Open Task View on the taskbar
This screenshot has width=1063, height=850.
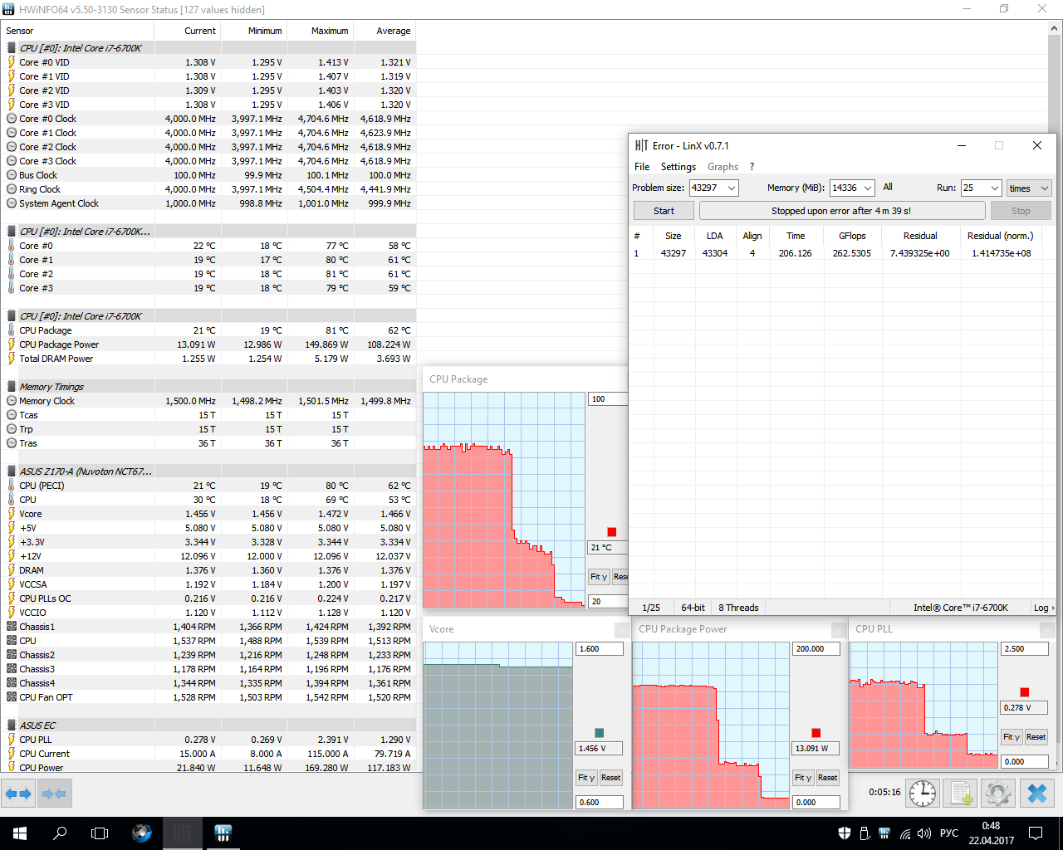click(x=100, y=833)
